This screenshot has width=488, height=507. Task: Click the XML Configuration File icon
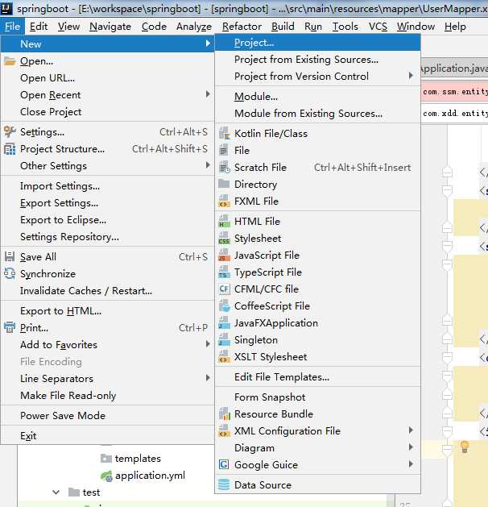coord(224,431)
